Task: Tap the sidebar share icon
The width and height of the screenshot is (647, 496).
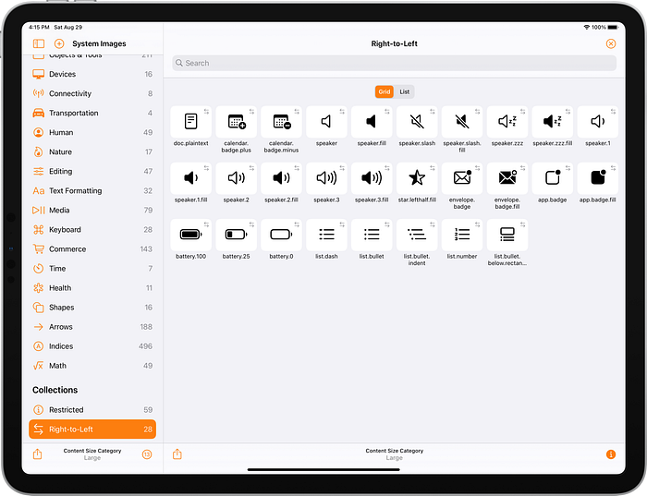Action: coord(38,454)
